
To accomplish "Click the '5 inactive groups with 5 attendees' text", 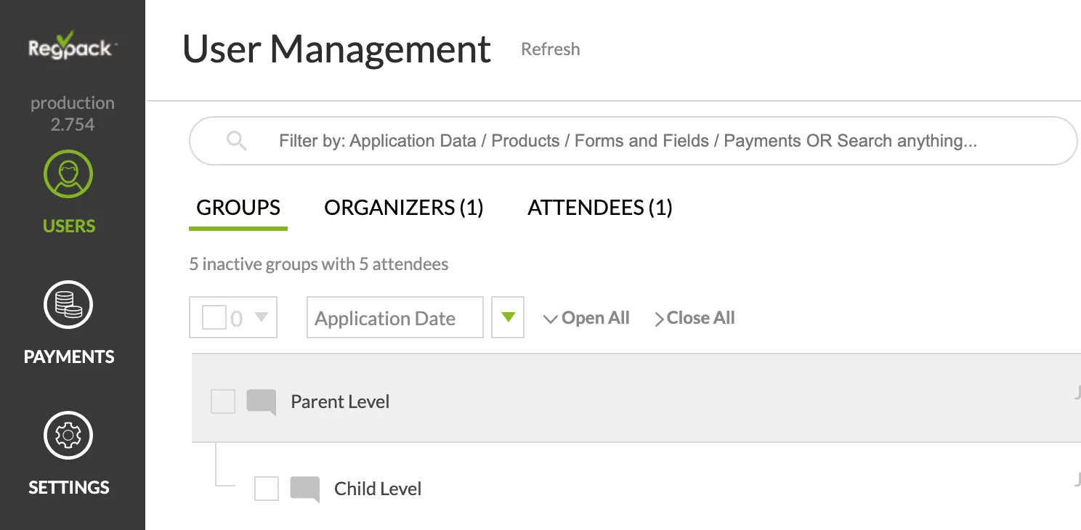I will (x=319, y=264).
